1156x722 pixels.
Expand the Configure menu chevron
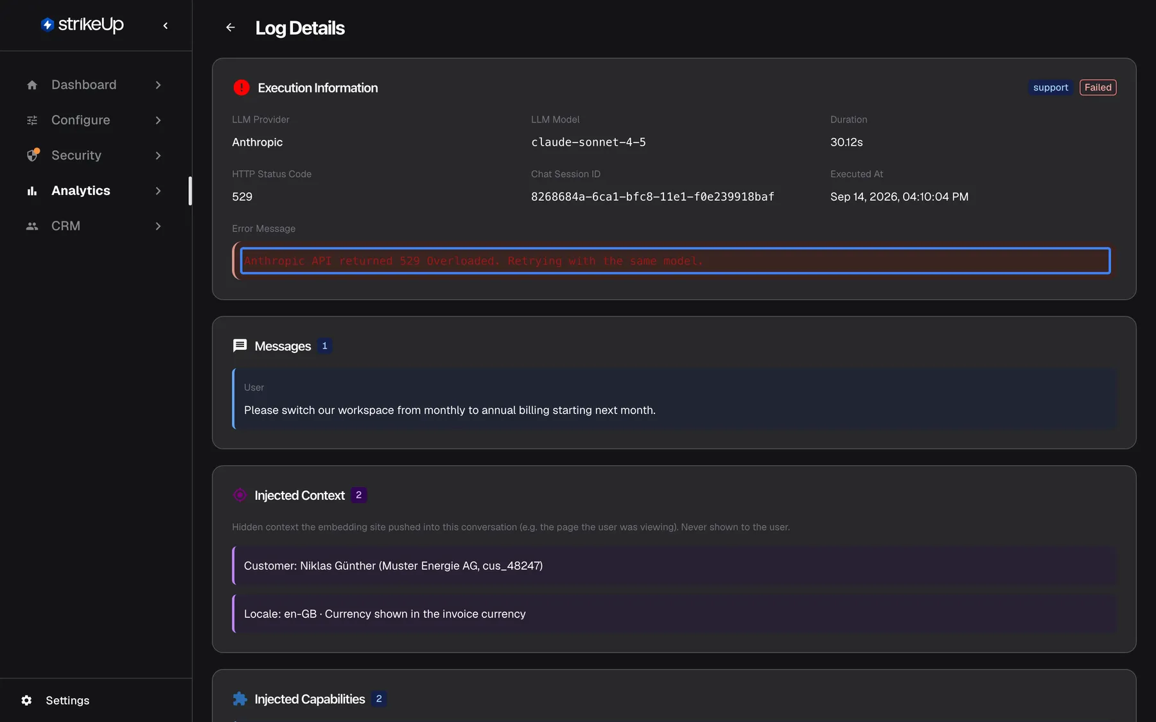click(x=158, y=120)
